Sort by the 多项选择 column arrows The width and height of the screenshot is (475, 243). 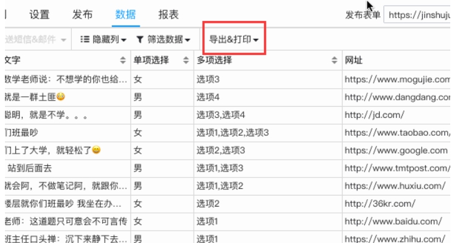334,60
